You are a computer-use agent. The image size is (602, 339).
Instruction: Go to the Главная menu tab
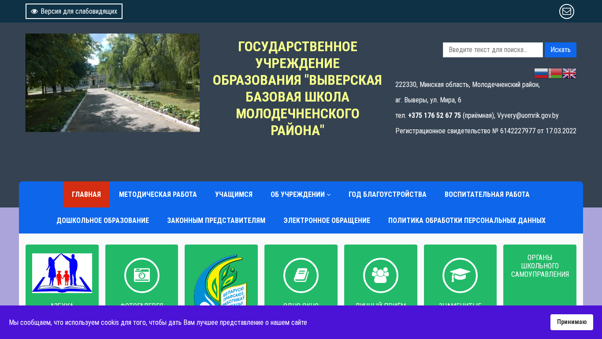86,195
